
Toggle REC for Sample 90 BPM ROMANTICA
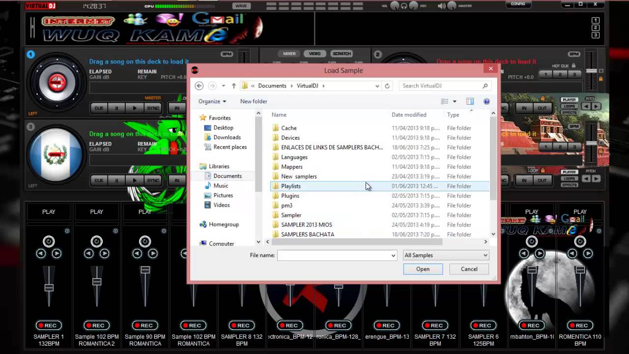tap(145, 325)
